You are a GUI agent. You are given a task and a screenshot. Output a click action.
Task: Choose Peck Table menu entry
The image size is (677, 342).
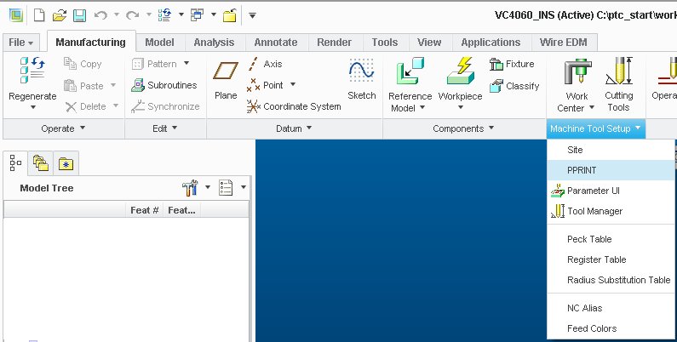611,239
